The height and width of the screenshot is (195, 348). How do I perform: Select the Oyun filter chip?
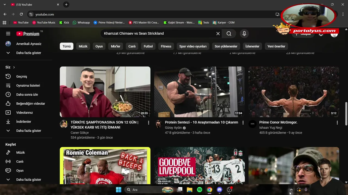(x=99, y=46)
